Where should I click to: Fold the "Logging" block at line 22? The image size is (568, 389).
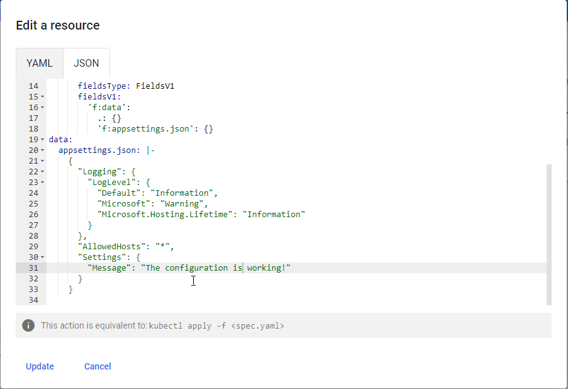click(42, 172)
